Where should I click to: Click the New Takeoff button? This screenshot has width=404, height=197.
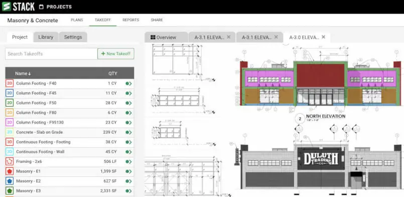coord(116,54)
